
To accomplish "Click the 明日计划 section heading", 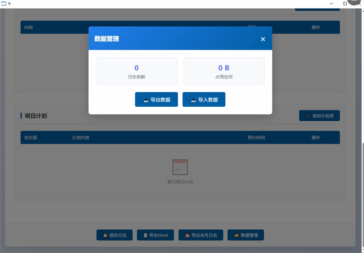I will tap(35, 116).
